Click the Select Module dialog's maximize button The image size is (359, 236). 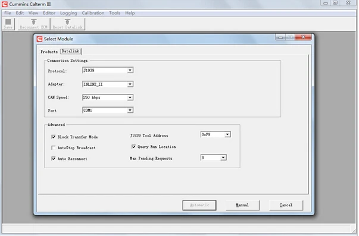coord(291,37)
